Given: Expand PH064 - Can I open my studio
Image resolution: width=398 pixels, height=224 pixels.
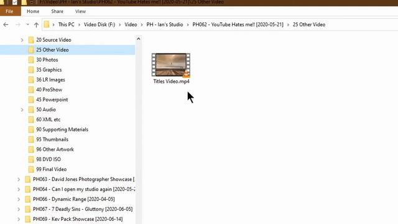Looking at the screenshot, I should (19, 189).
